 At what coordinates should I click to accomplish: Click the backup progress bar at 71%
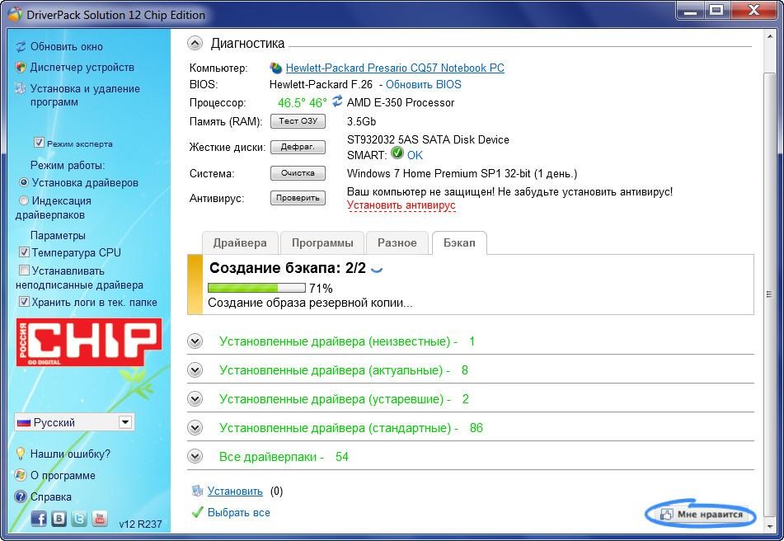256,288
